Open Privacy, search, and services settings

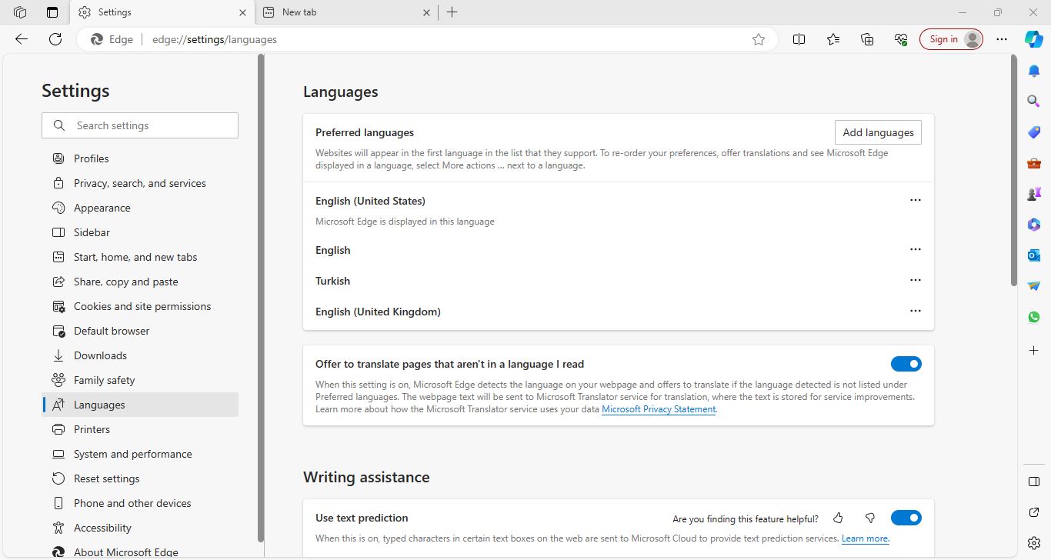click(x=140, y=183)
